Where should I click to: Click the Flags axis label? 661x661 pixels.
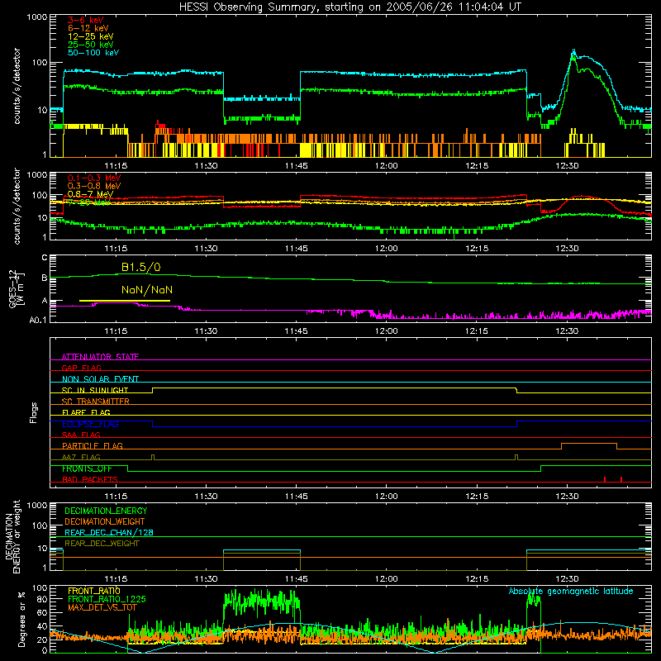33,413
